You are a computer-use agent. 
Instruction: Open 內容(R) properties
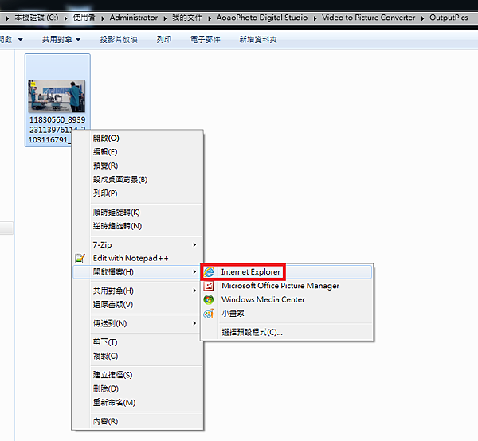click(x=138, y=421)
